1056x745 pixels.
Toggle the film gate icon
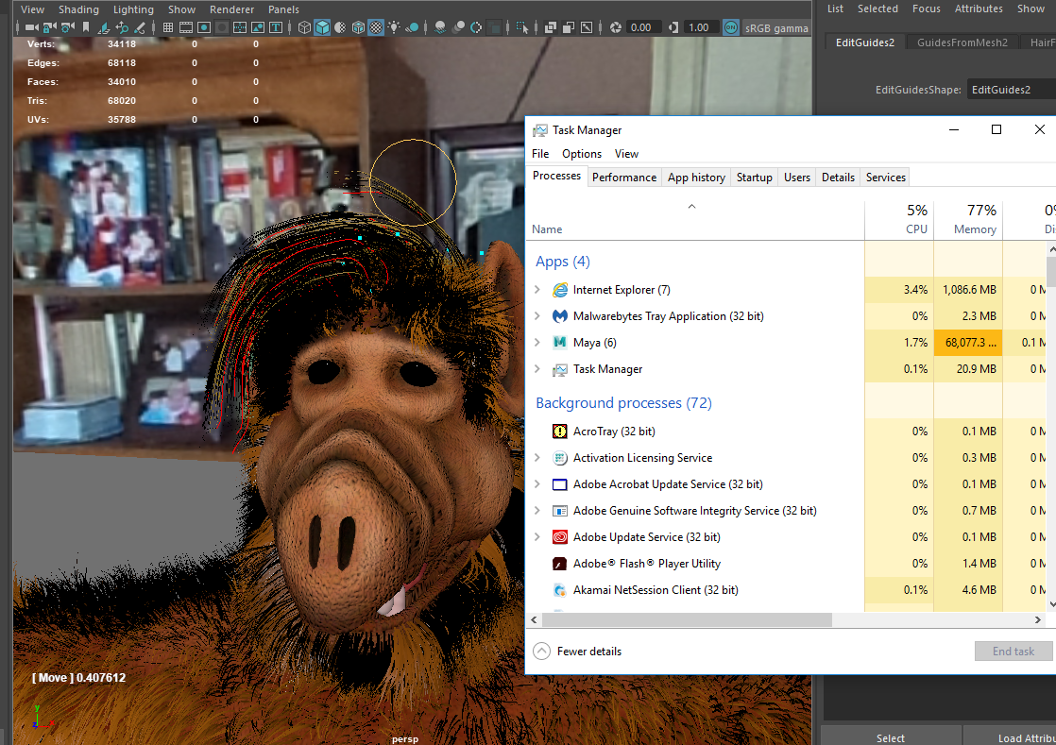[185, 27]
